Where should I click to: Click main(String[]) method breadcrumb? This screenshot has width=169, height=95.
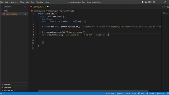[x=68, y=11]
